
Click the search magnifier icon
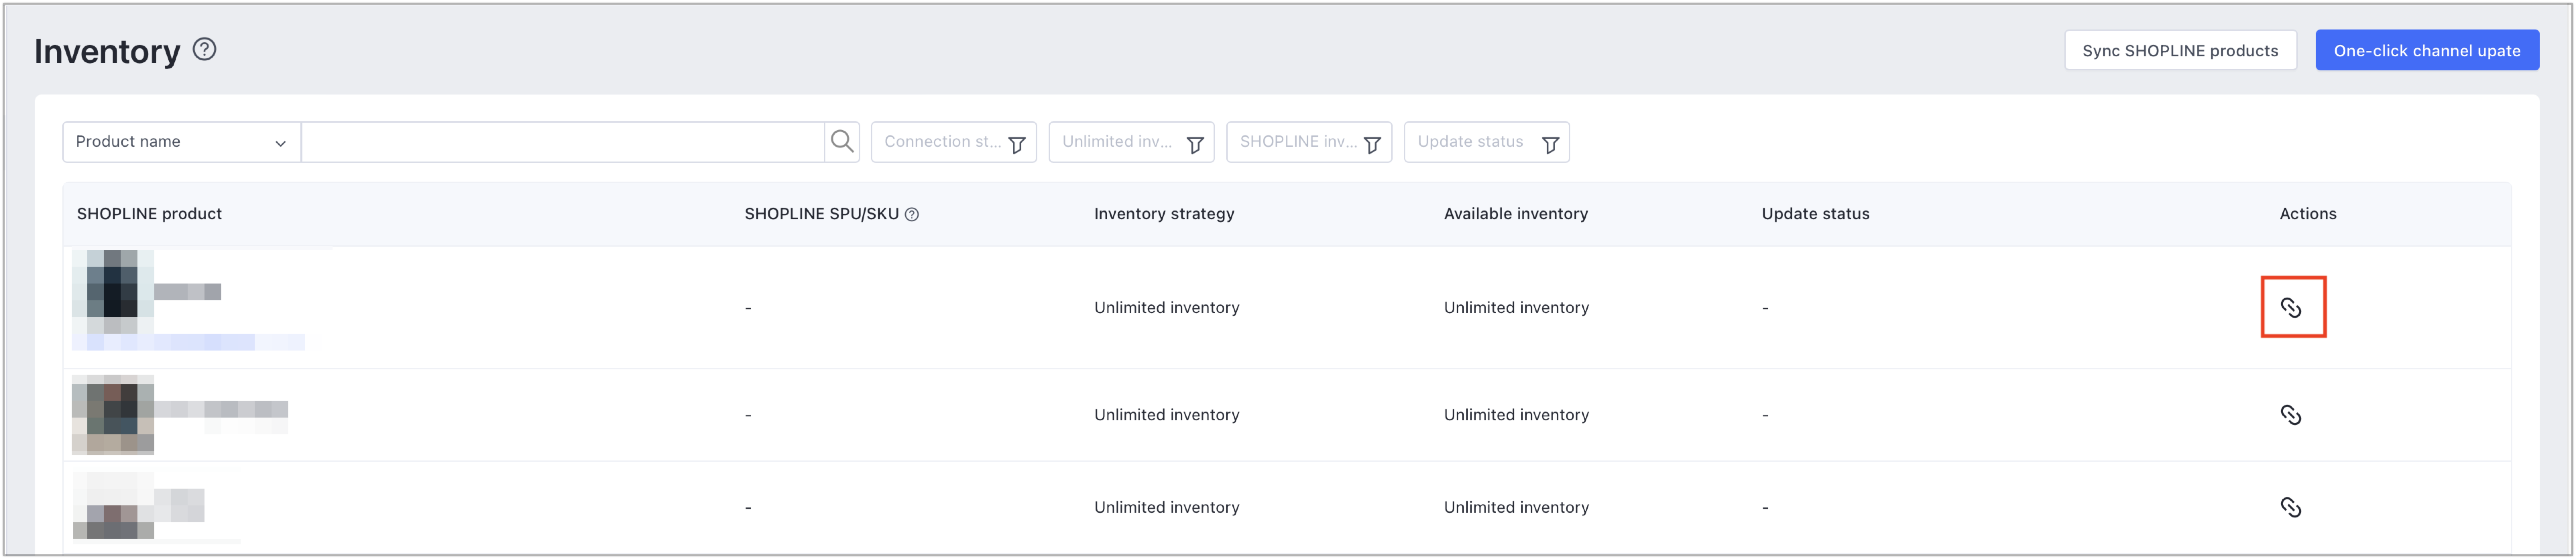842,142
